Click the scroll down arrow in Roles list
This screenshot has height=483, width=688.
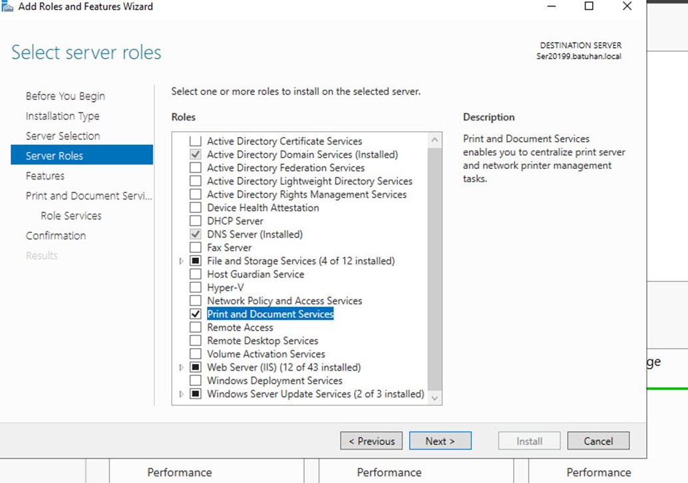434,398
